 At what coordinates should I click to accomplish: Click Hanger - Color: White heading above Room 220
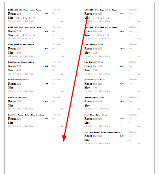coord(18,97)
